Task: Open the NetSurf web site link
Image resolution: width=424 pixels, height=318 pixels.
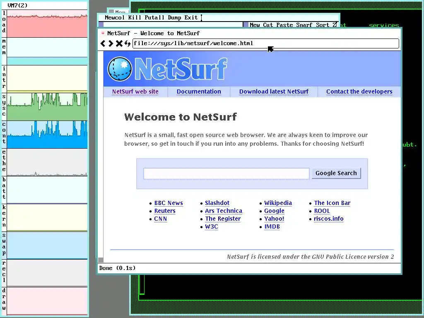Action: [135, 92]
